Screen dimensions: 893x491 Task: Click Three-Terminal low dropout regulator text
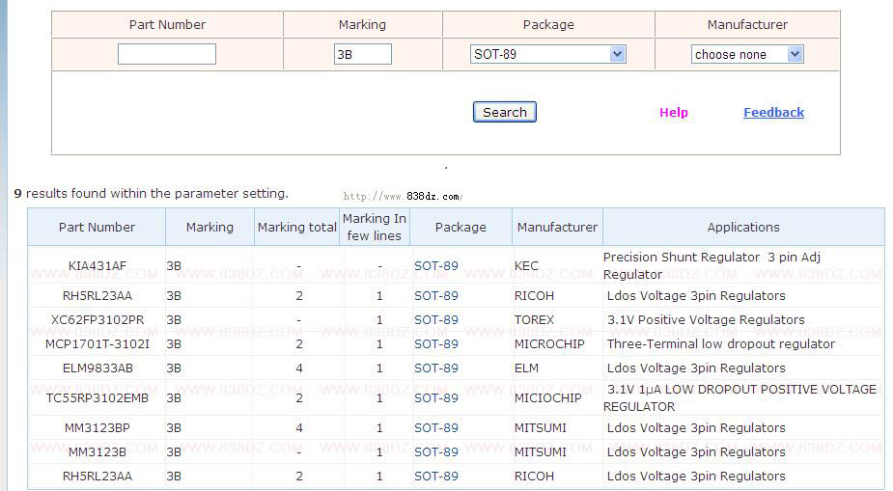pyautogui.click(x=721, y=344)
